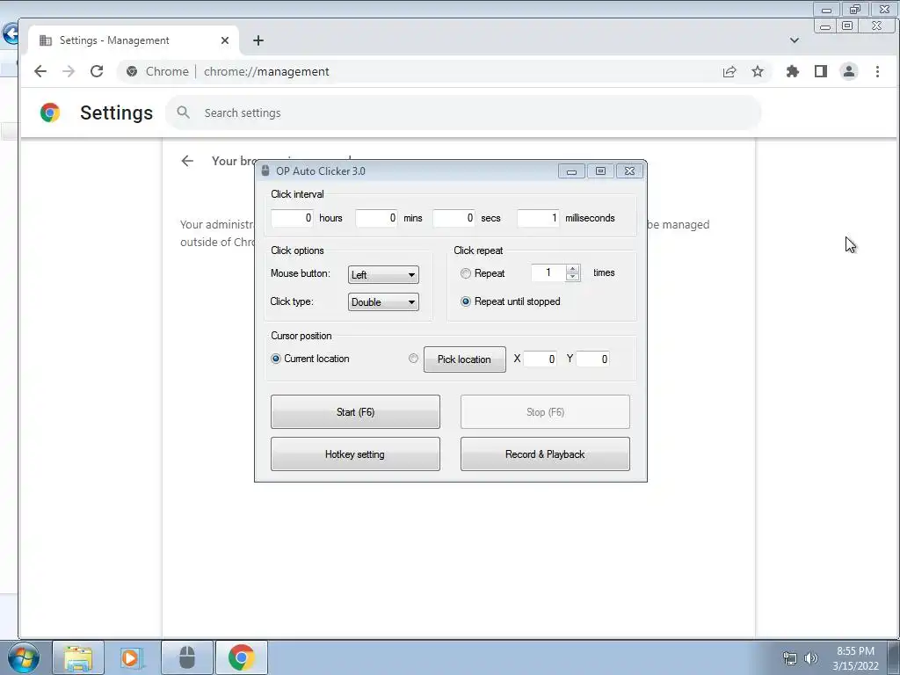Image resolution: width=900 pixels, height=675 pixels.
Task: Increase repeat times with up arrow
Action: pyautogui.click(x=572, y=269)
